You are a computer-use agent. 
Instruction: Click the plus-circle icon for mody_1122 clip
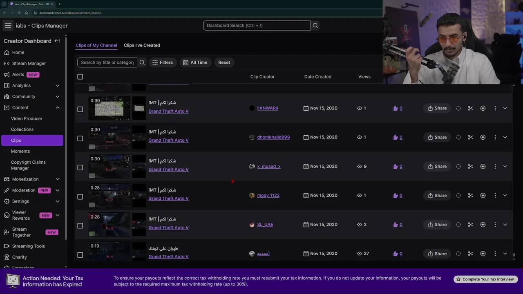[x=483, y=196]
